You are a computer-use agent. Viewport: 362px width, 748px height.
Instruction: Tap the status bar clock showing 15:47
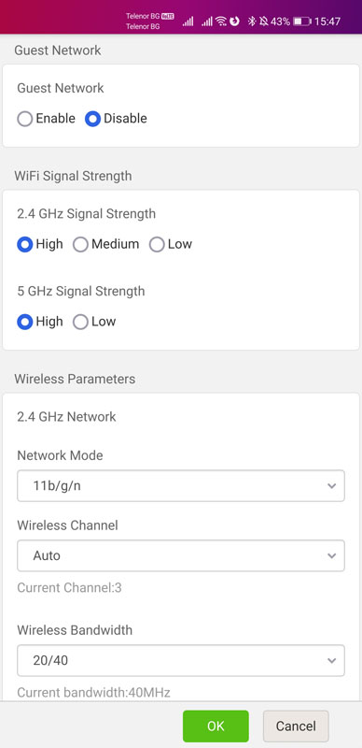click(x=327, y=22)
